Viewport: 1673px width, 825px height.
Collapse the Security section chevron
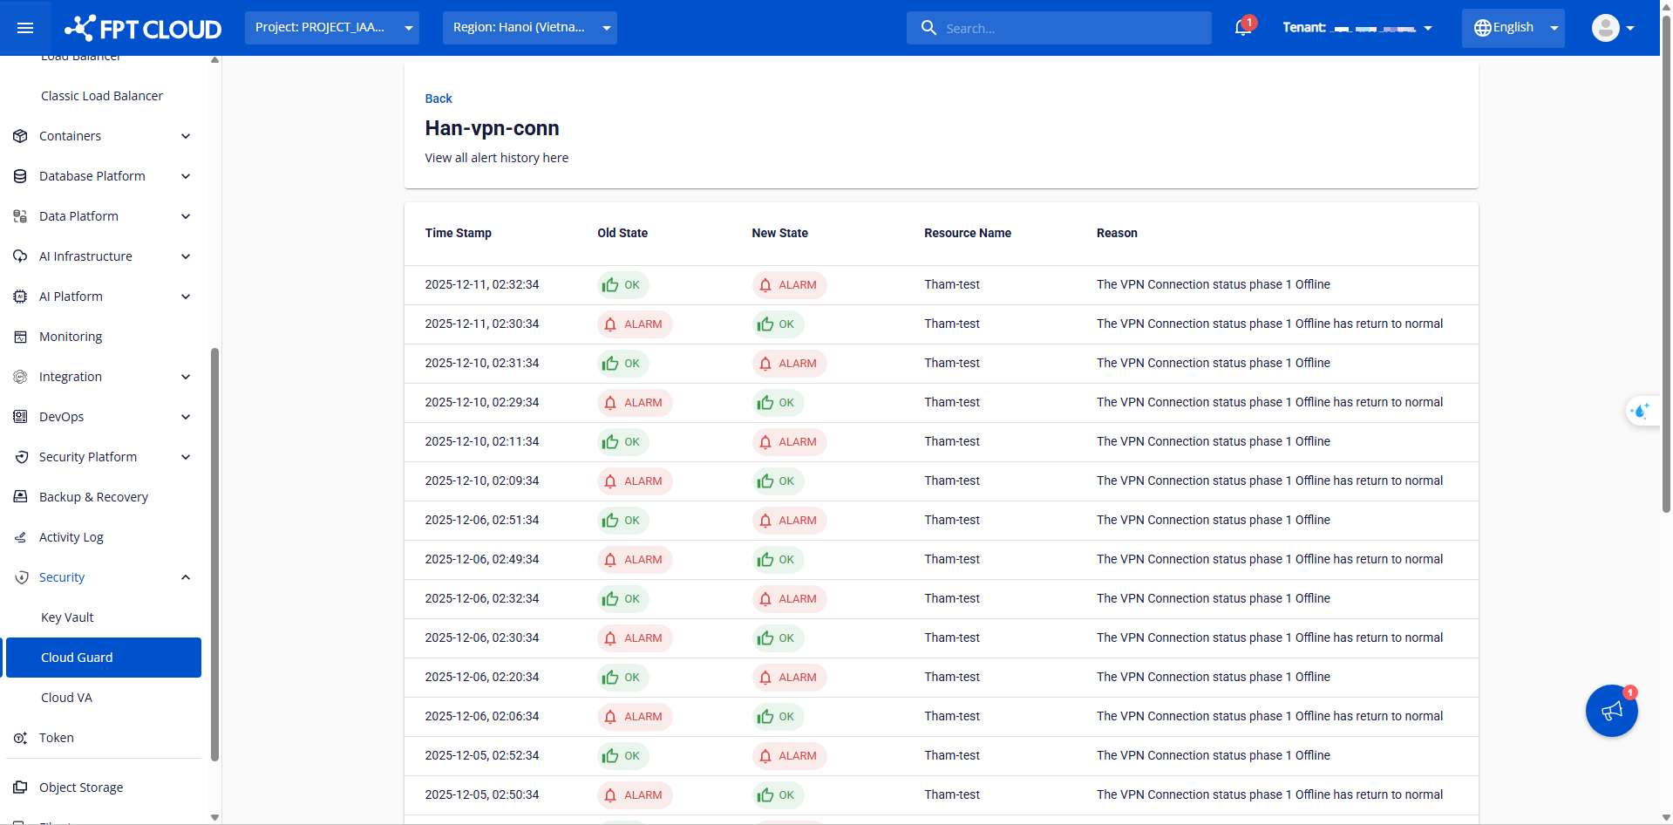[186, 577]
